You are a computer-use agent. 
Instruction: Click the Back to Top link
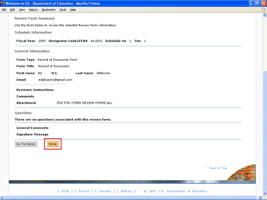pyautogui.click(x=217, y=168)
